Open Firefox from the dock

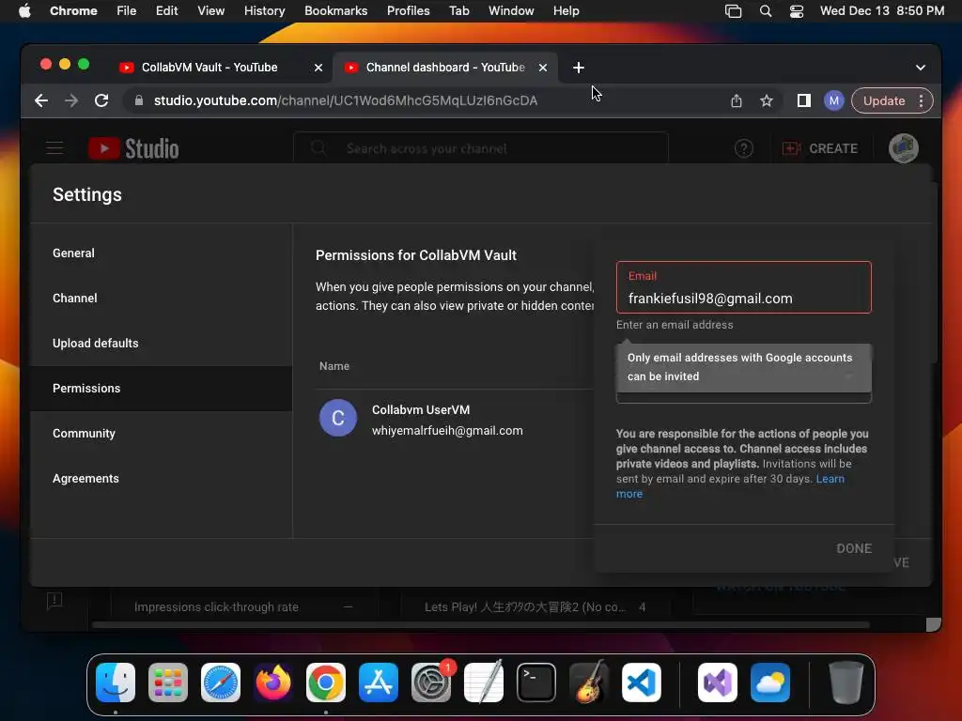pyautogui.click(x=273, y=683)
